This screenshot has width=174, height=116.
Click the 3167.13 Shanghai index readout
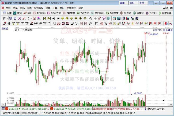tap(13, 109)
